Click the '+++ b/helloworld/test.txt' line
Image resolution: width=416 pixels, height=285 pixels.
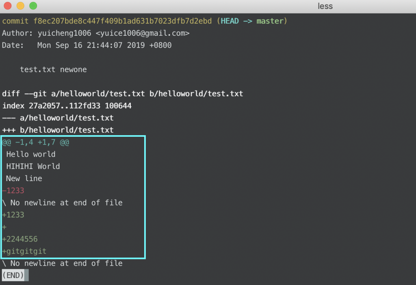tap(58, 130)
